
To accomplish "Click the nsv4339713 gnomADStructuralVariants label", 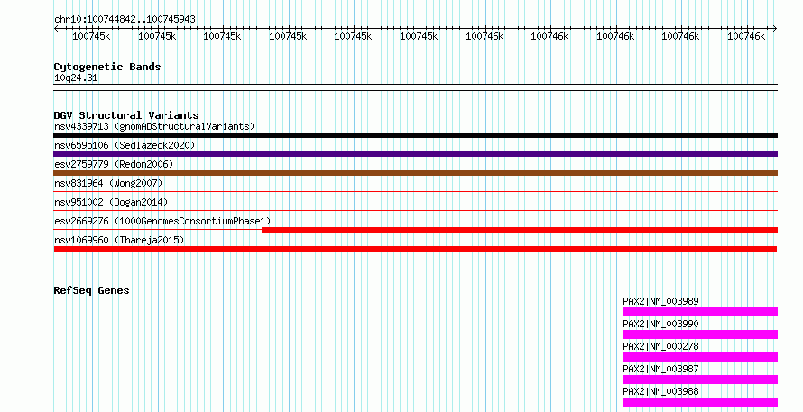I will (154, 126).
